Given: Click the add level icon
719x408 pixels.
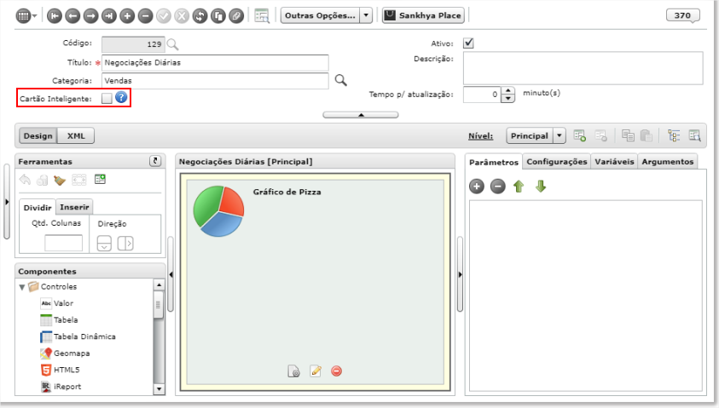Looking at the screenshot, I should 580,135.
